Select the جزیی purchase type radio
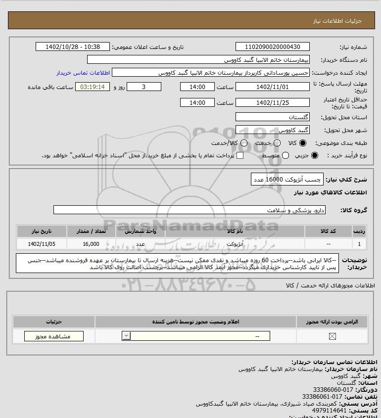Screen dimensions: 381x418 tap(315, 155)
